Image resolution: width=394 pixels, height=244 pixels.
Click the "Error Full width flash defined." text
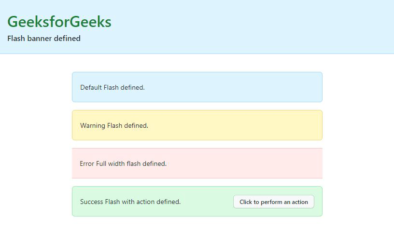(x=123, y=163)
